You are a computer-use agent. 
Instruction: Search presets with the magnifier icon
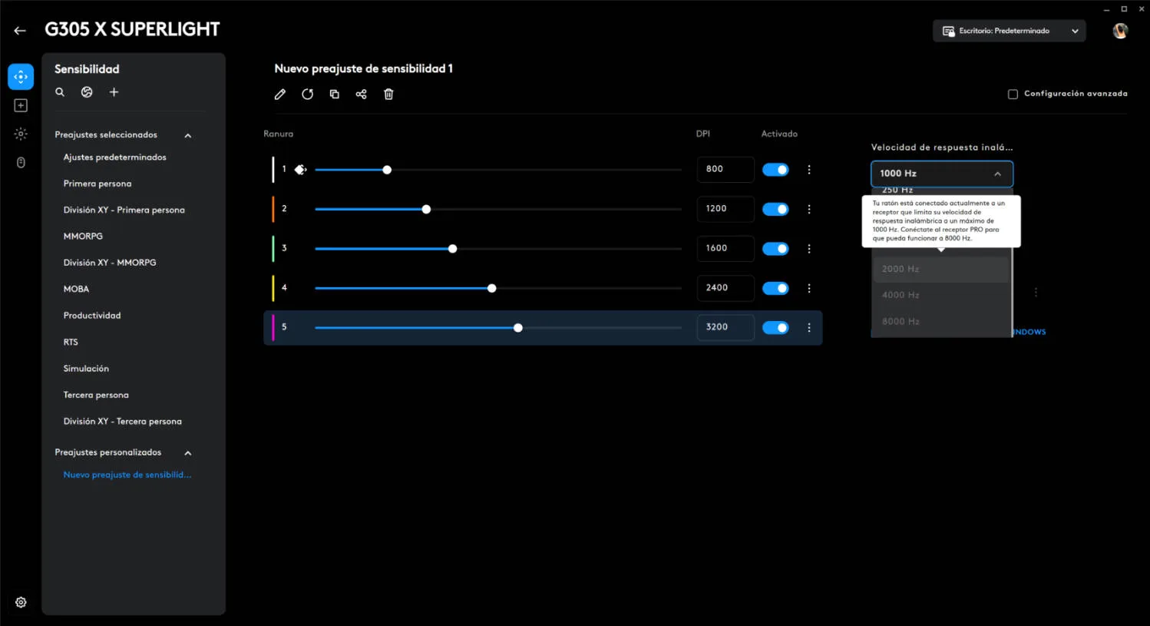pyautogui.click(x=60, y=92)
